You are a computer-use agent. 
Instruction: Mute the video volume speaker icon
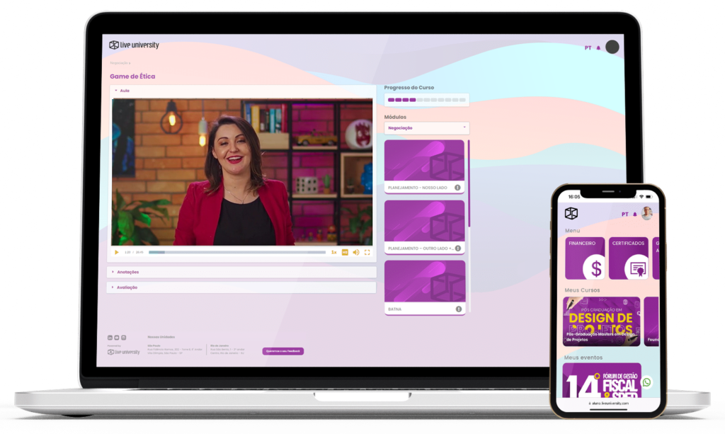[x=356, y=252]
